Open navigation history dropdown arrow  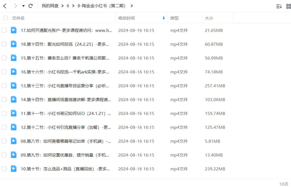tap(23, 6)
